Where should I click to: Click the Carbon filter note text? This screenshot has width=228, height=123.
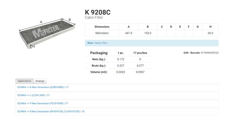[101, 43]
